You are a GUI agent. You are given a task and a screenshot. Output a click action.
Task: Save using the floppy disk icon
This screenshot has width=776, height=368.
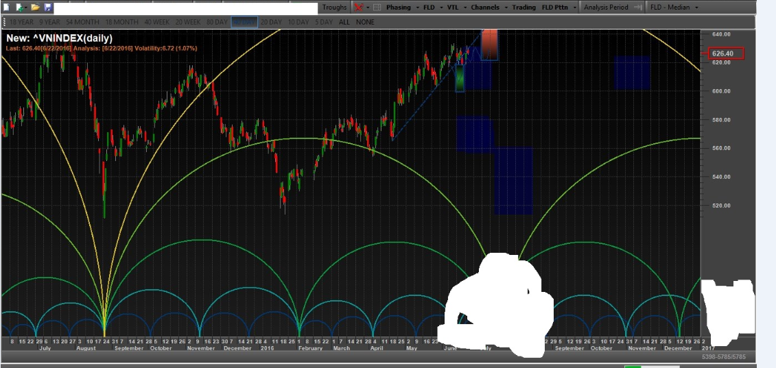click(48, 8)
